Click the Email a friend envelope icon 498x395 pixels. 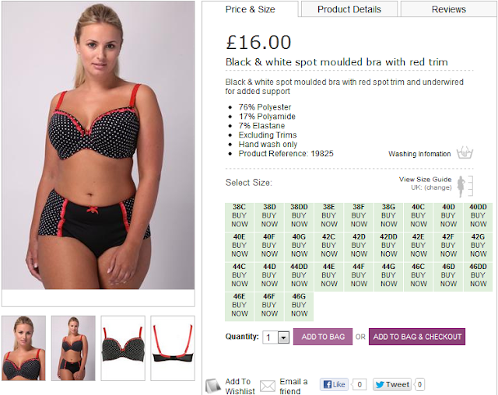tap(268, 386)
